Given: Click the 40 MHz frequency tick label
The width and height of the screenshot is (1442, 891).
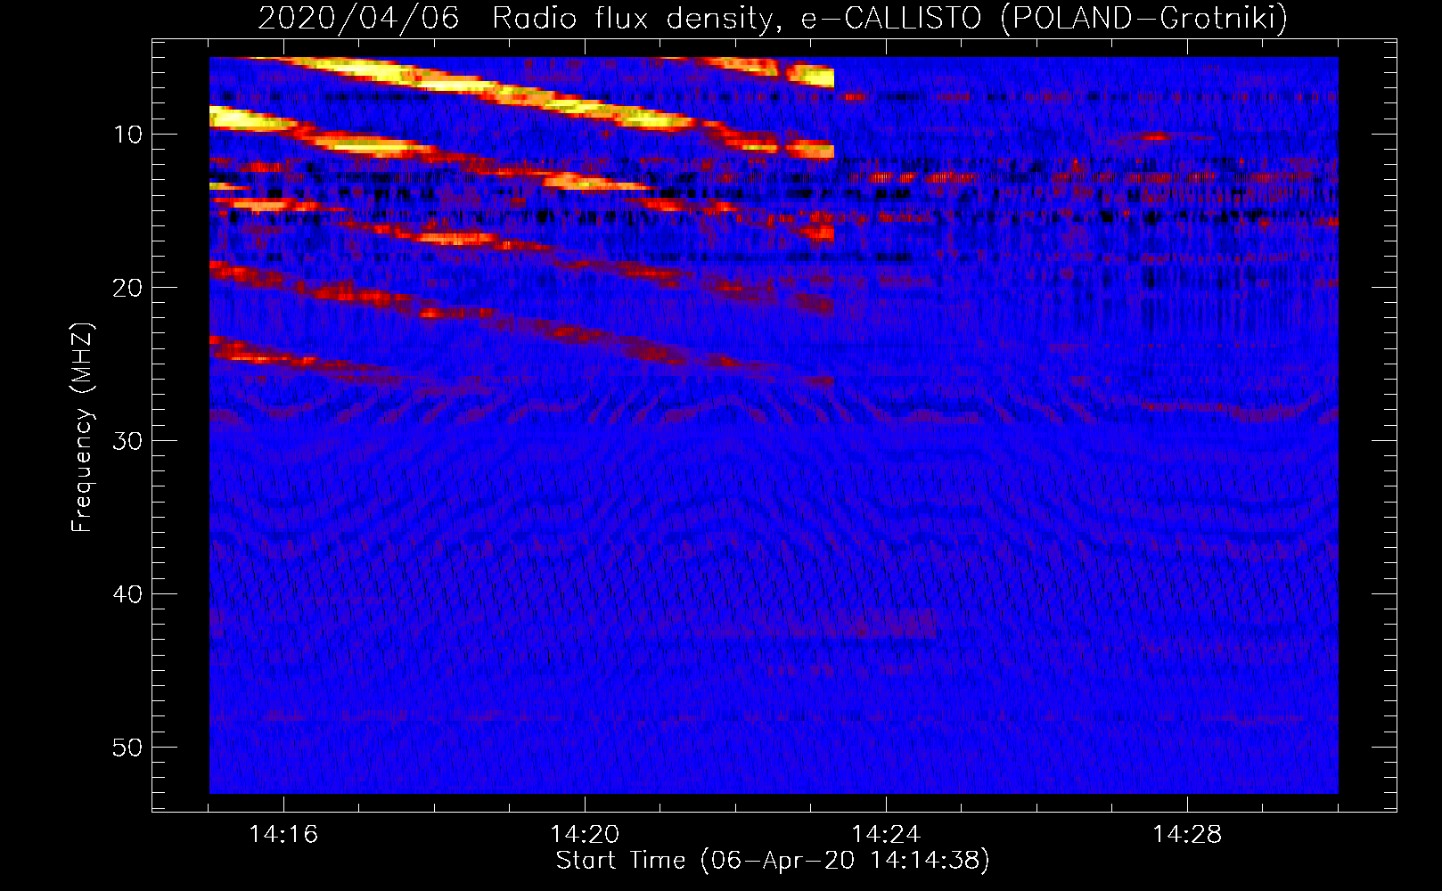Looking at the screenshot, I should [x=127, y=594].
